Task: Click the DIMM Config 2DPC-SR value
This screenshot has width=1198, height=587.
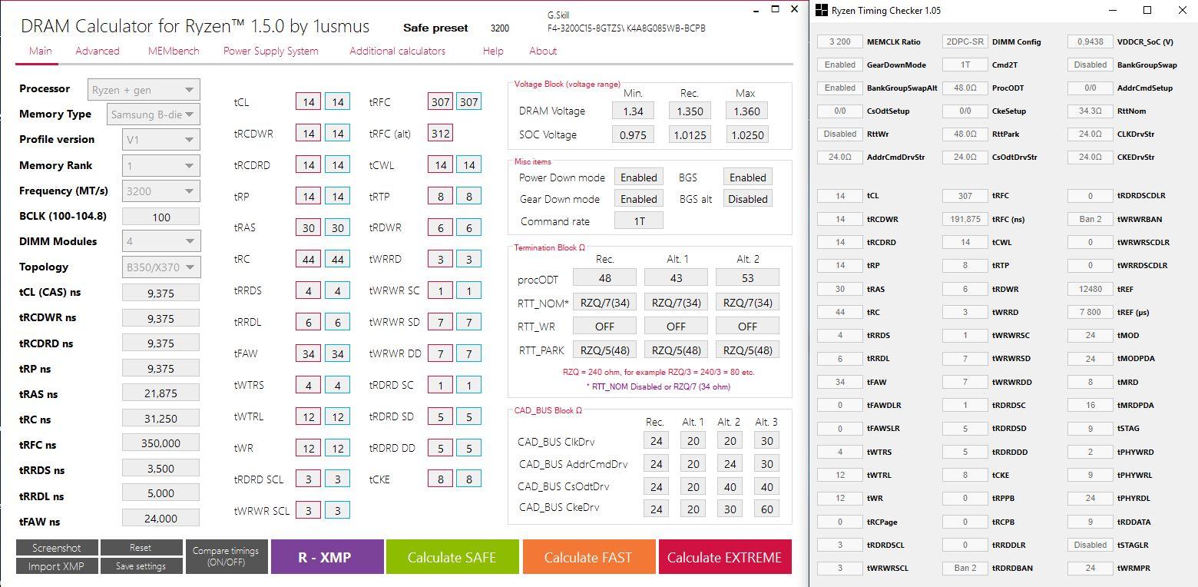Action: pyautogui.click(x=965, y=41)
